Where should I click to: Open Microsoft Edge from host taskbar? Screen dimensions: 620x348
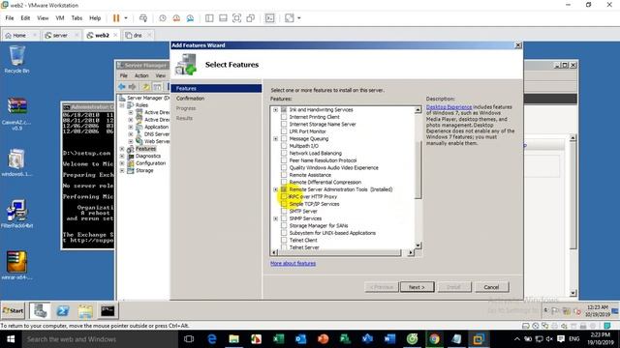coord(212,339)
